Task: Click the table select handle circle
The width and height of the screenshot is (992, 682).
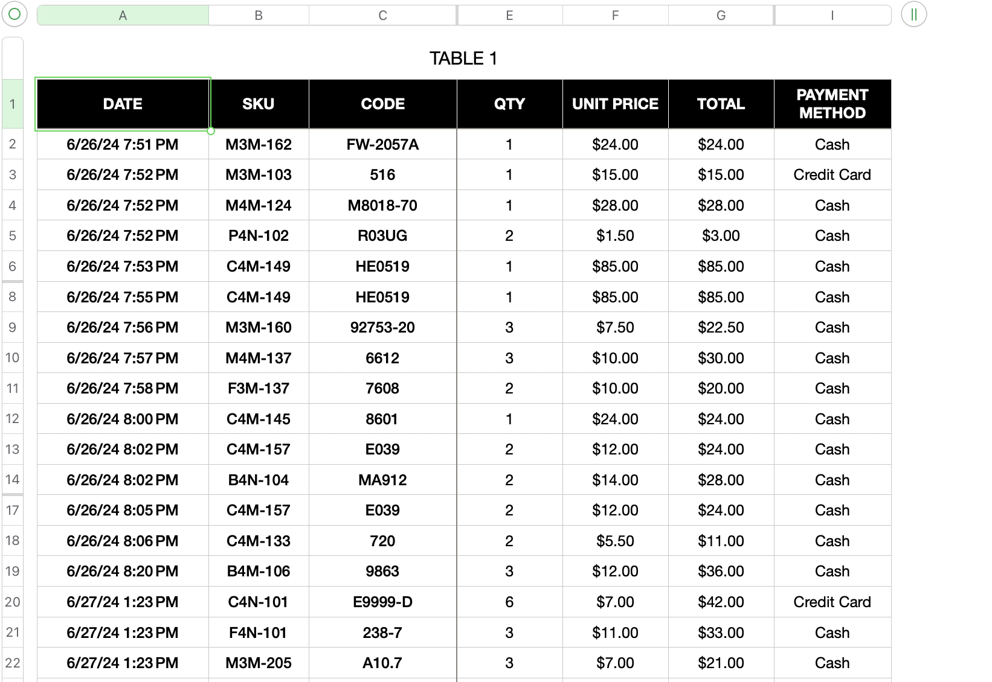Action: coord(14,14)
